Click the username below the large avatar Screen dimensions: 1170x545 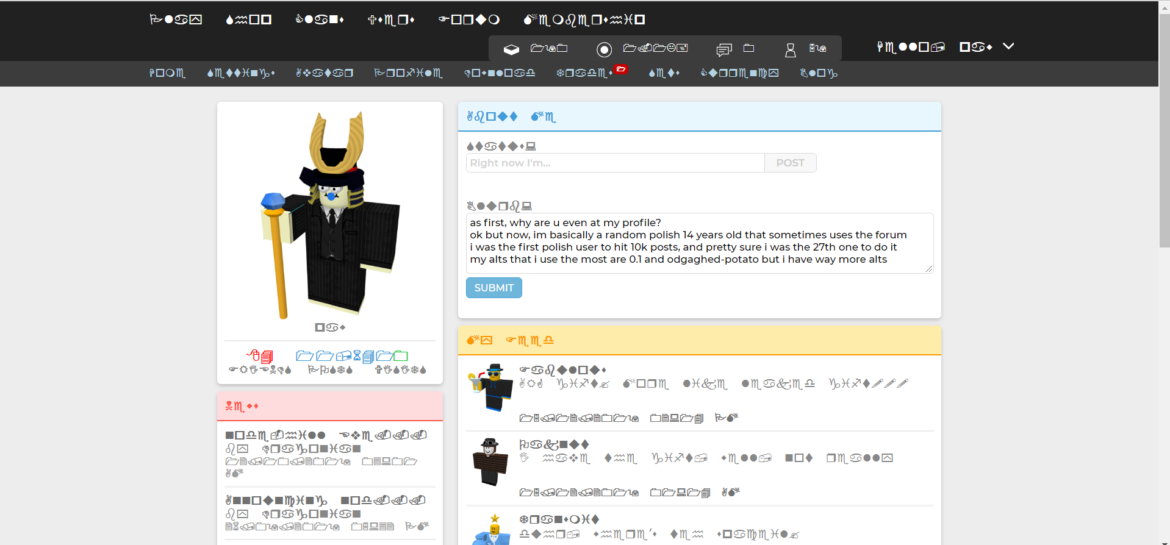(x=330, y=327)
